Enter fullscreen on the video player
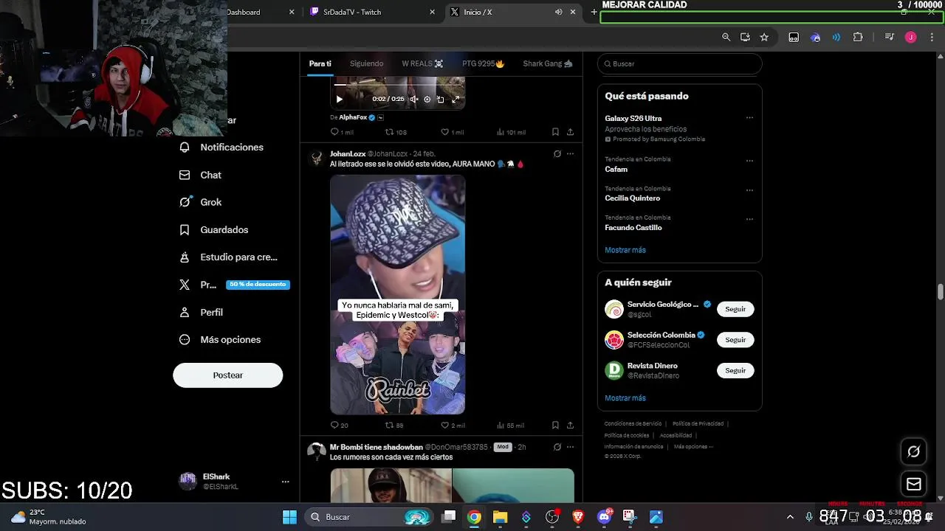Viewport: 945px width, 531px height. point(456,99)
